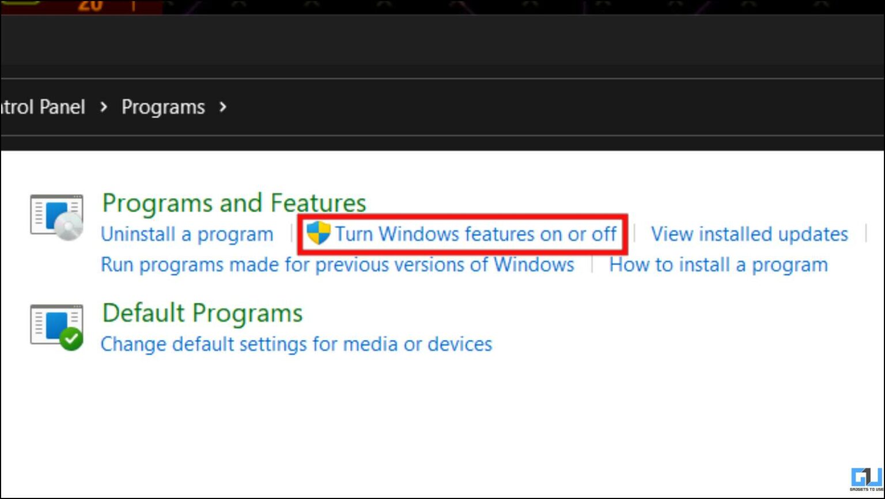Expand the chevron after Programs breadcrumb
The height and width of the screenshot is (499, 885).
(x=224, y=107)
